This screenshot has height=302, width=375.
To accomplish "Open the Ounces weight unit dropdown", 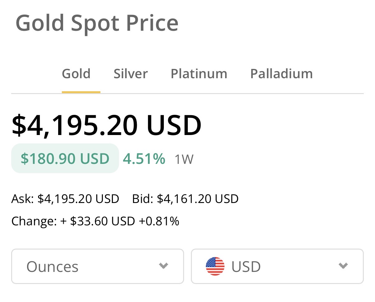I will (97, 266).
